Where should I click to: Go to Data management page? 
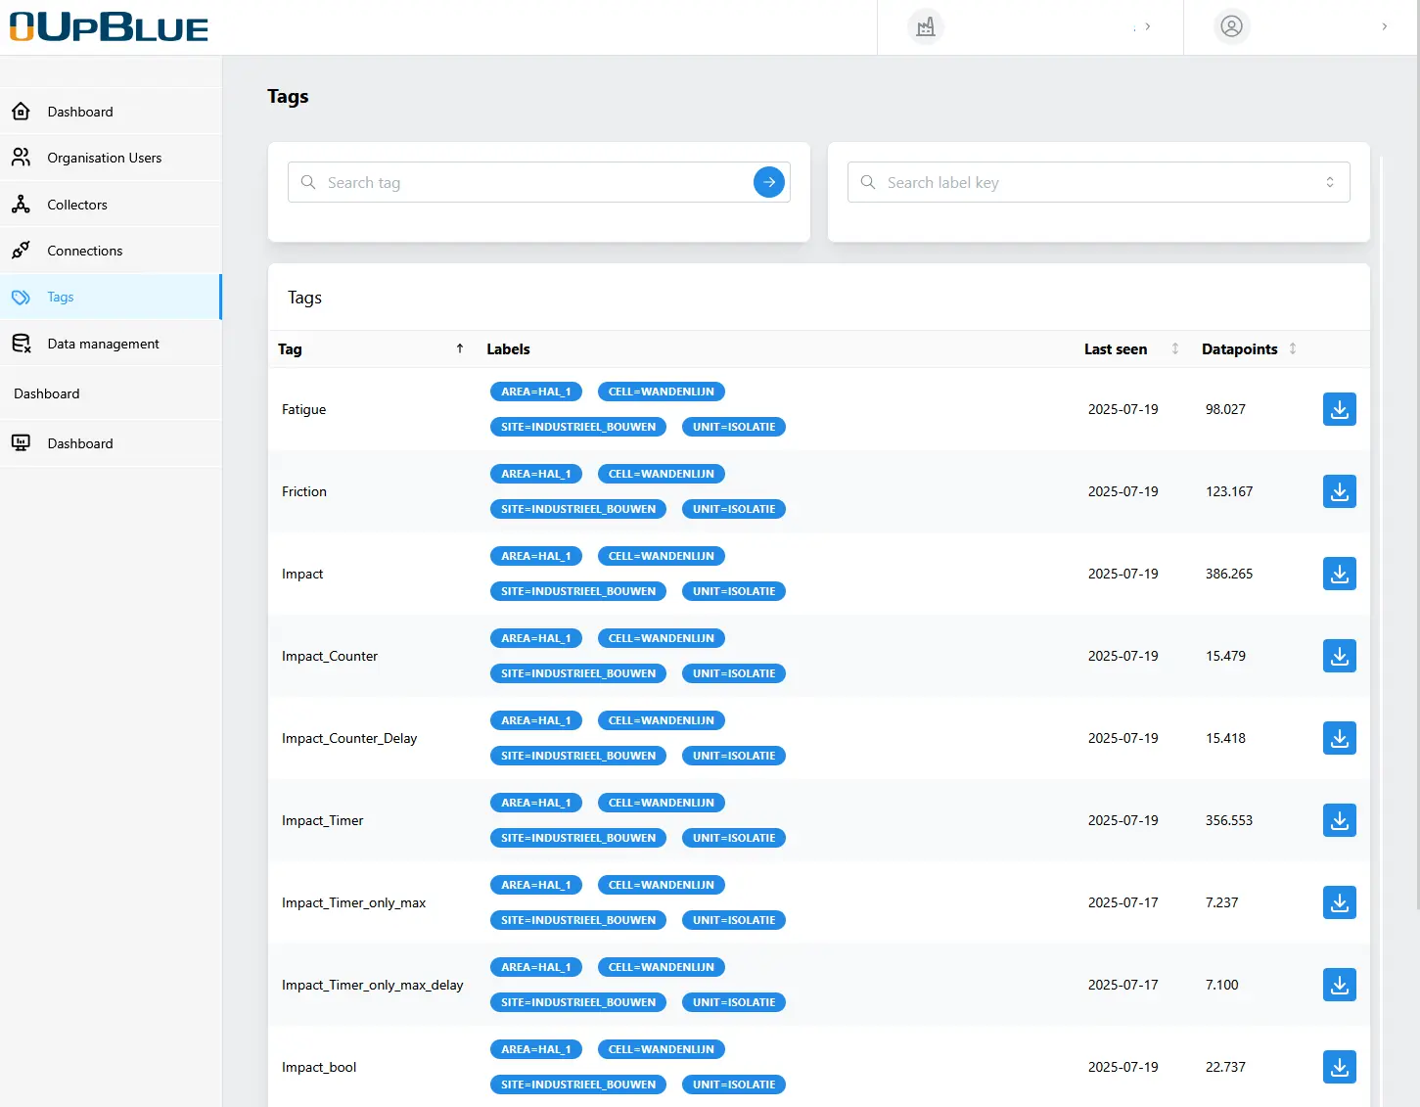tap(103, 344)
